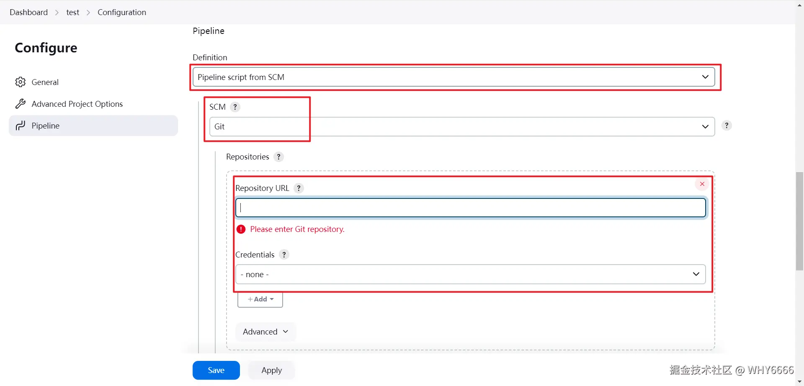Show help for Repository URL field
Image resolution: width=804 pixels, height=386 pixels.
point(299,188)
